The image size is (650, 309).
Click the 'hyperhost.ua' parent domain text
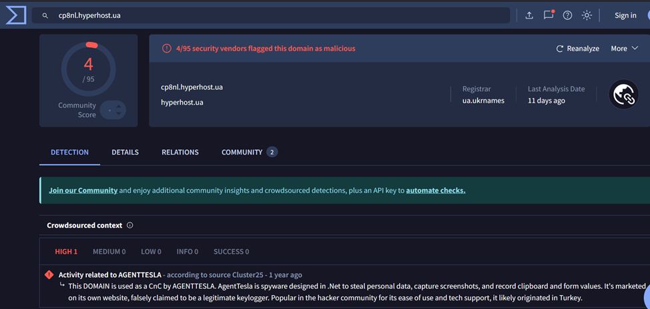click(x=182, y=102)
